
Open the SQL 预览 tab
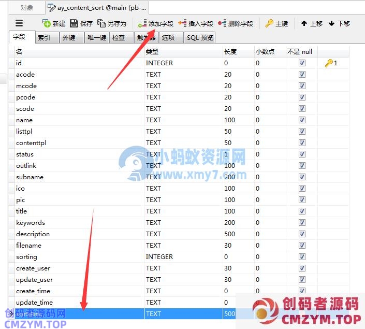tap(199, 38)
